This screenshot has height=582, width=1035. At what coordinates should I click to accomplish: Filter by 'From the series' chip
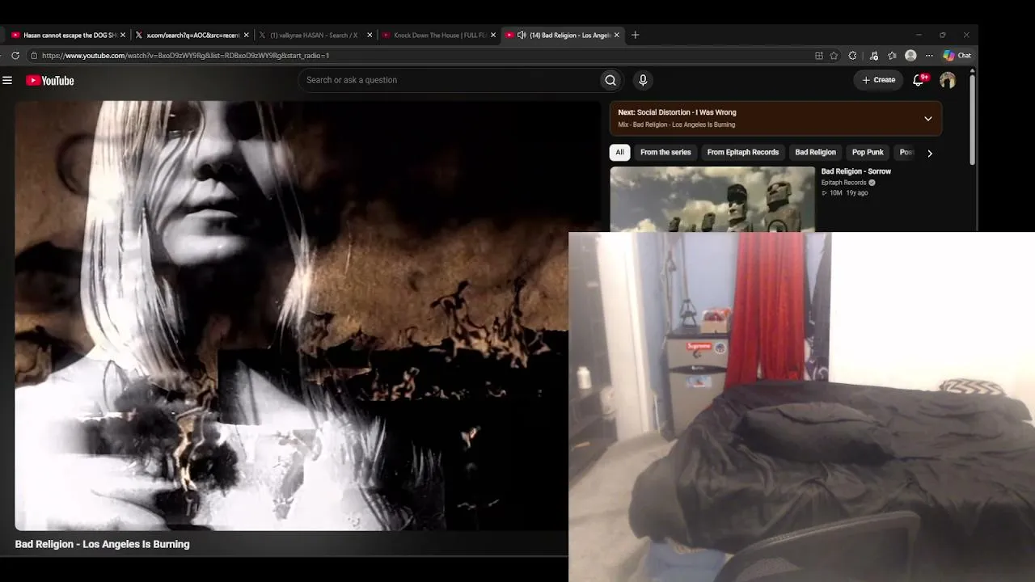665,152
